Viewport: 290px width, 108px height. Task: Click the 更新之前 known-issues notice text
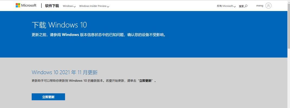tap(99, 35)
